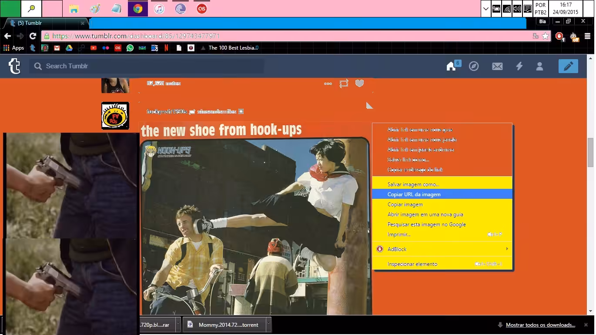
Task: Open the Last.fm bookmark icon
Action: click(118, 48)
